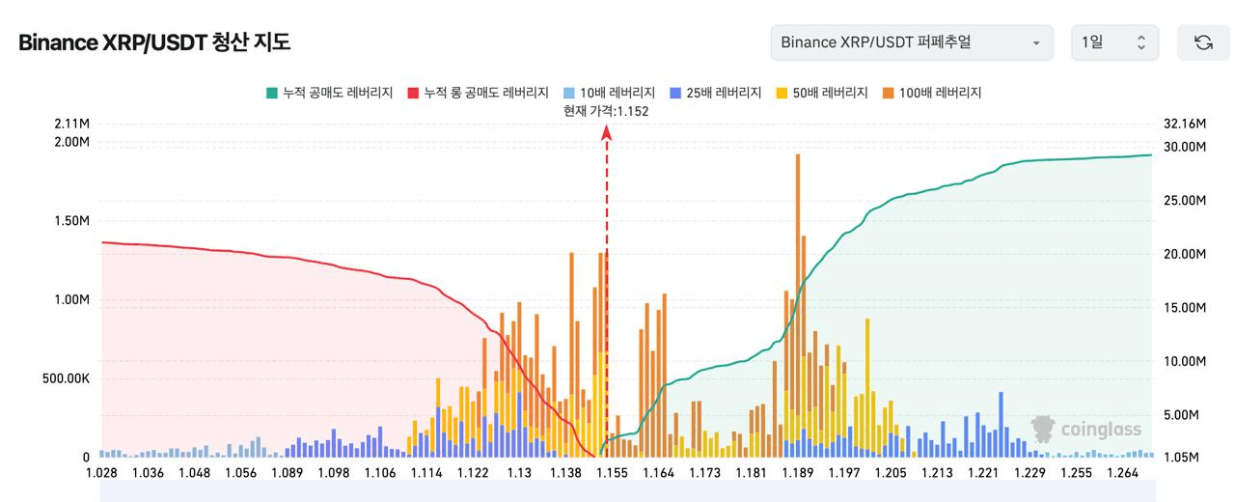Toggle the 25배 레버리지 legend series
This screenshot has width=1235, height=502.
pos(714,93)
